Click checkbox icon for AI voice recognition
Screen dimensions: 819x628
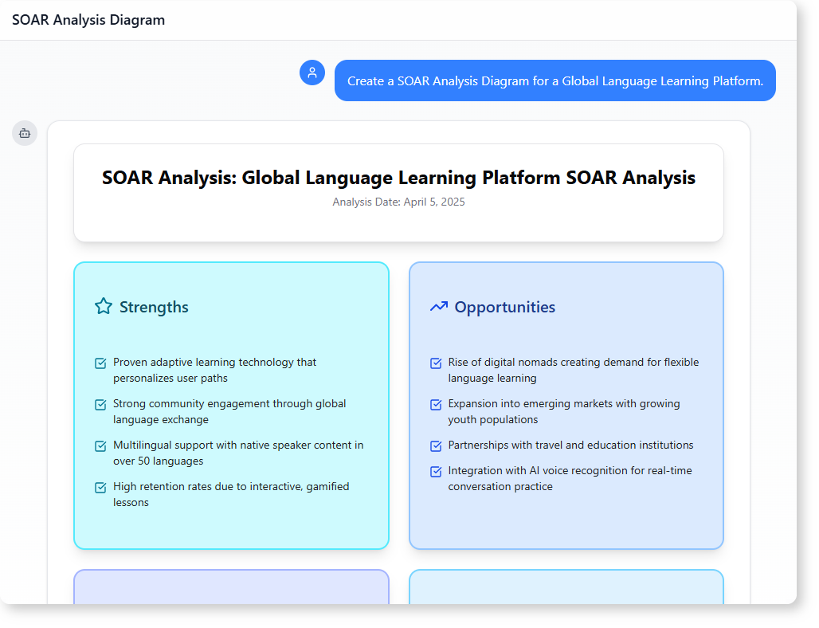[436, 472]
